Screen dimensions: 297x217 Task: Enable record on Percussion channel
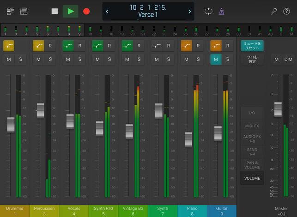tap(50, 46)
